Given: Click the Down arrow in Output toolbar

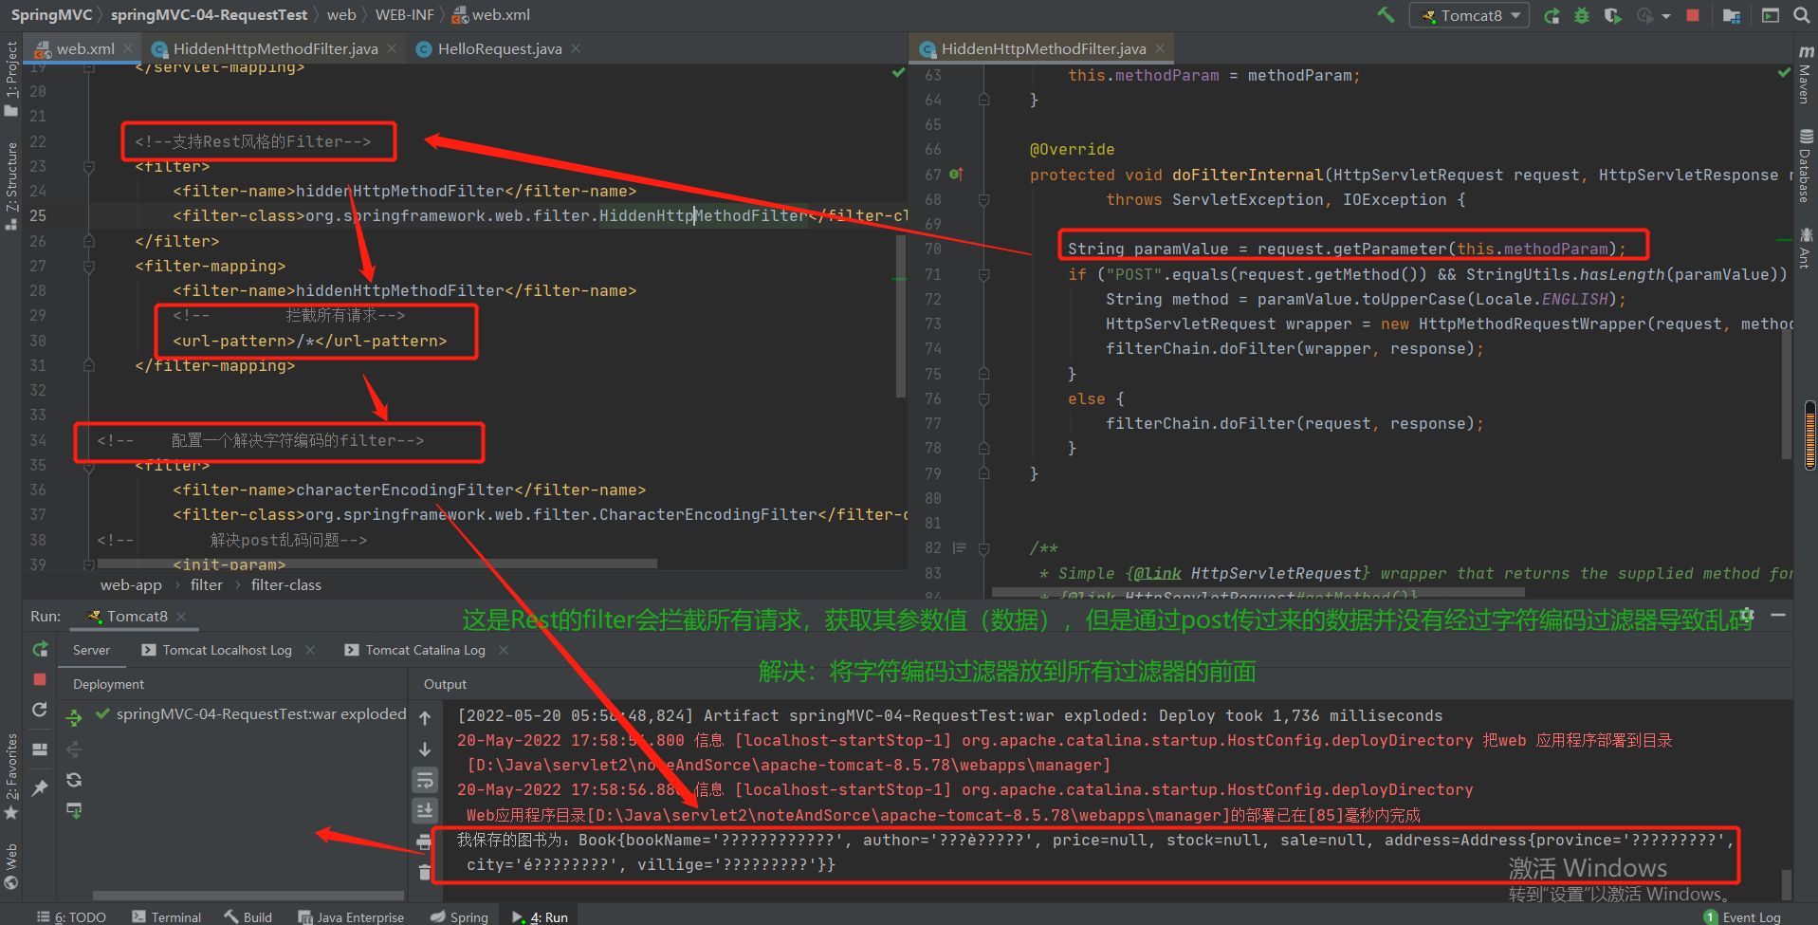Looking at the screenshot, I should click(x=425, y=749).
